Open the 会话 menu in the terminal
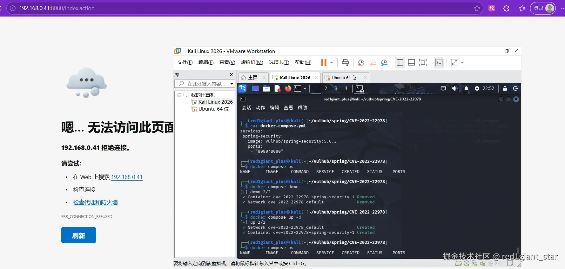Screen dimensions: 565x269 click(246, 108)
